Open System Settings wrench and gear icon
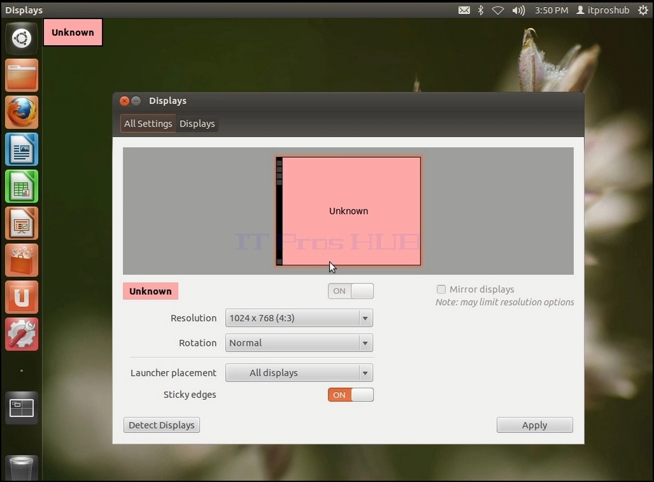The width and height of the screenshot is (654, 482). click(21, 334)
